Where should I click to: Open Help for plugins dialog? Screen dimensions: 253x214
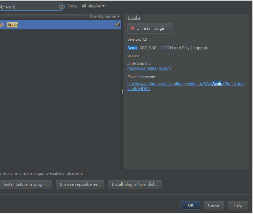coord(237,205)
